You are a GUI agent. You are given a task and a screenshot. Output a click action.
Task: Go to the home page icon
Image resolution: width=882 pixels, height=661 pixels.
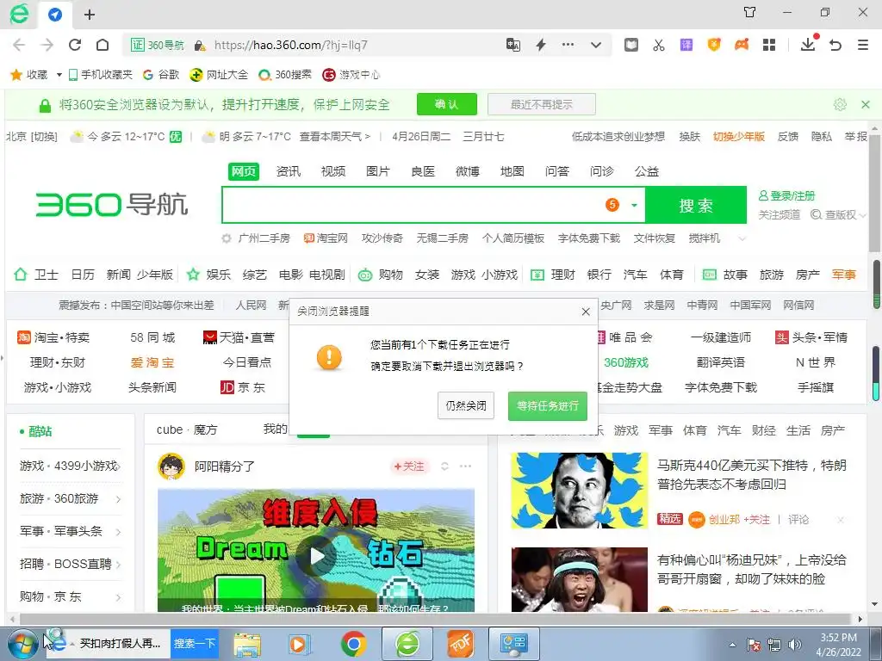(102, 45)
